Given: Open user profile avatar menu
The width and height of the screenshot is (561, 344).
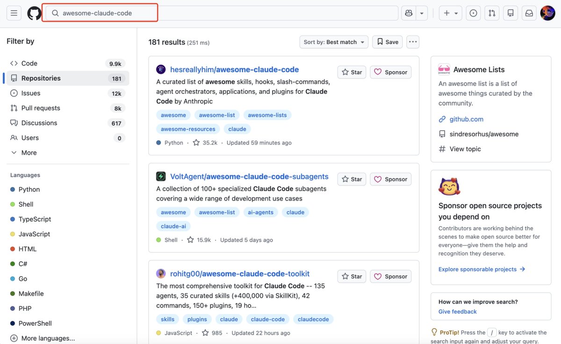Looking at the screenshot, I should (x=547, y=13).
